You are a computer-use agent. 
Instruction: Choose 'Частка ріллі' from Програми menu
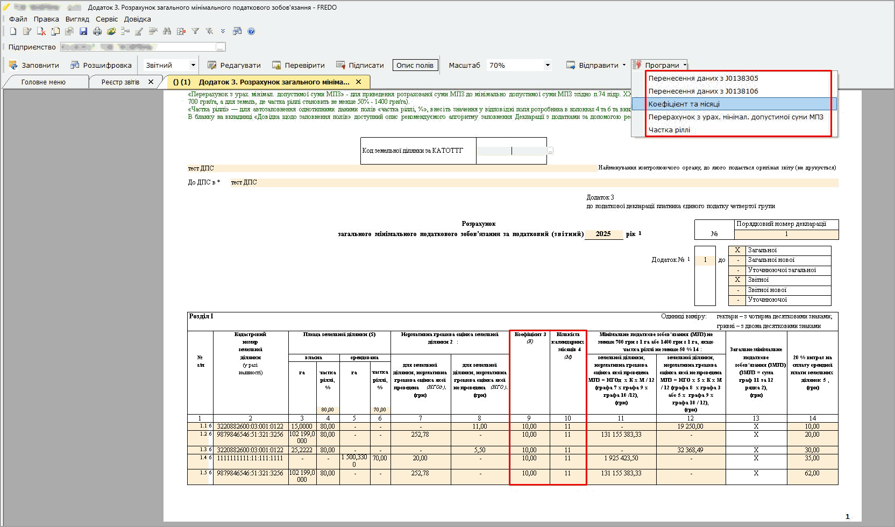click(669, 130)
